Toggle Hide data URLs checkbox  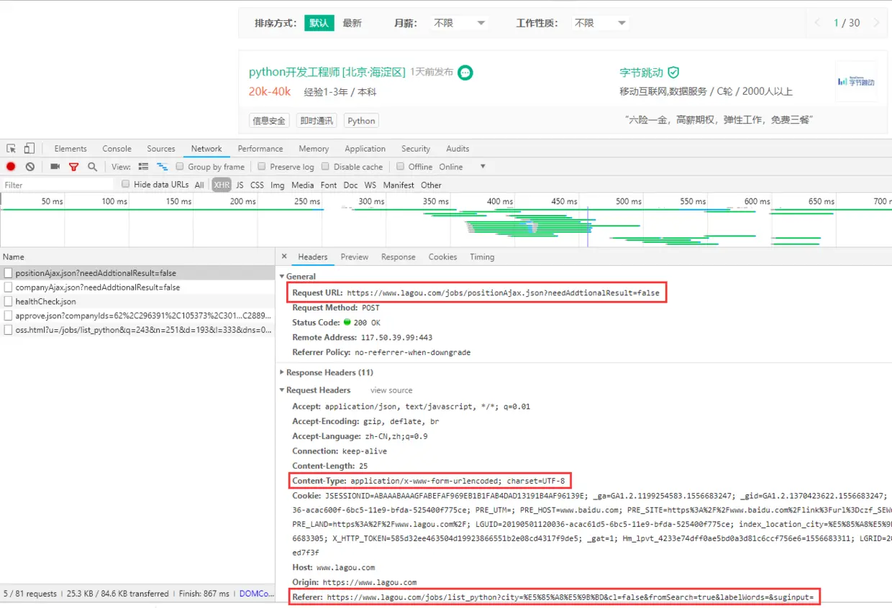126,184
